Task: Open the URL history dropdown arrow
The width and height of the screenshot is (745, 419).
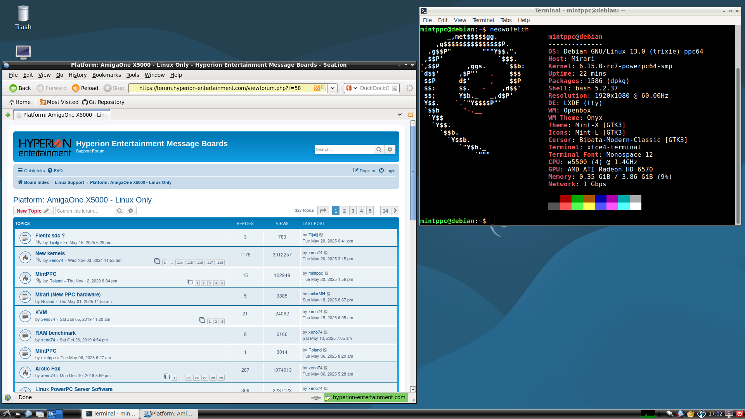Action: [333, 88]
